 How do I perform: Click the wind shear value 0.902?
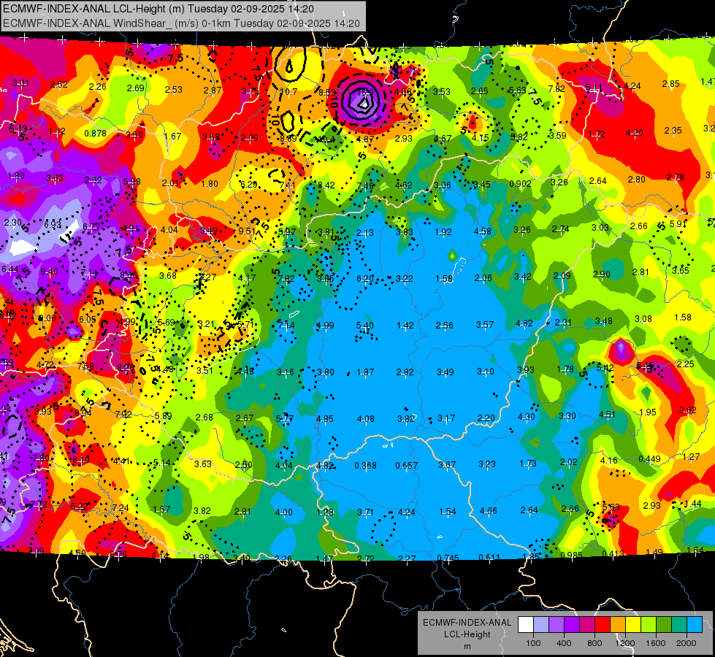point(520,184)
